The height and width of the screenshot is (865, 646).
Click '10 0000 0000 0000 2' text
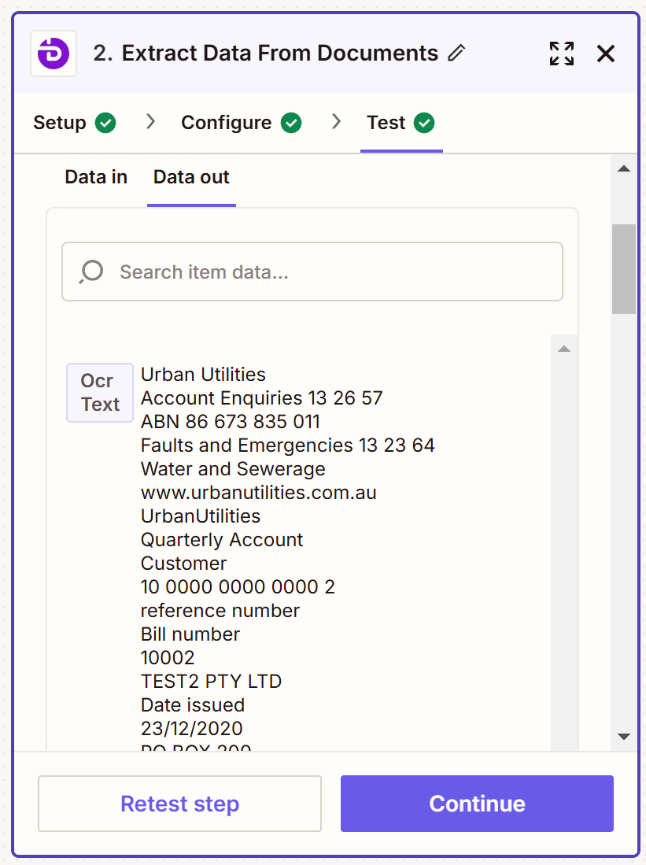[238, 587]
